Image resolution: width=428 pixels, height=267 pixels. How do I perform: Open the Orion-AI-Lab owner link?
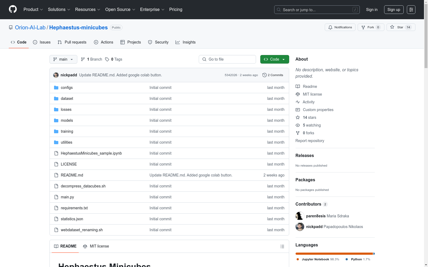(30, 28)
